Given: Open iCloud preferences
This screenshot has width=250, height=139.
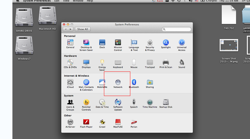Looking at the screenshot, I should 70,84.
